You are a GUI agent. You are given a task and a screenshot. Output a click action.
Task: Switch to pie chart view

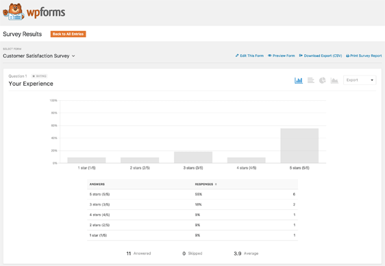click(323, 80)
